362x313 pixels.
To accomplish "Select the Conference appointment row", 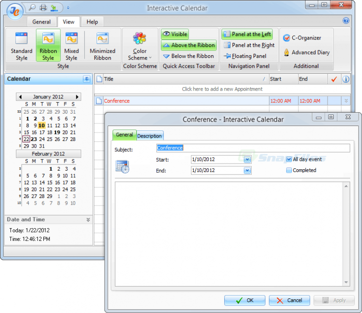I will pos(222,101).
